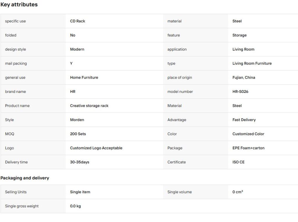298x222 pixels.
Task: Click the Customized Color value
Action: (x=248, y=134)
